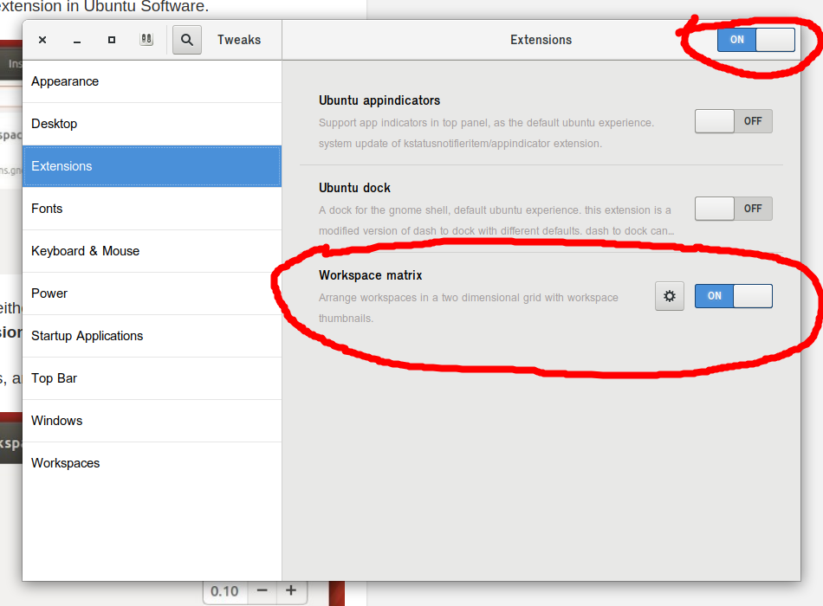Image resolution: width=823 pixels, height=606 pixels.
Task: Click the 0.10 value input field
Action: coord(224,590)
